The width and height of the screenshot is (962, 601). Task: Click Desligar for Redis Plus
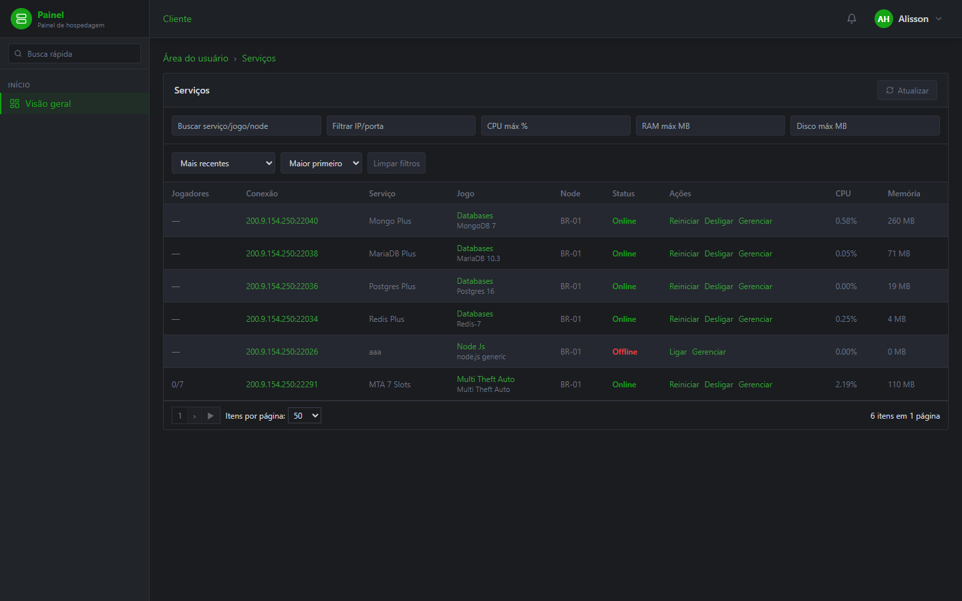pos(719,319)
